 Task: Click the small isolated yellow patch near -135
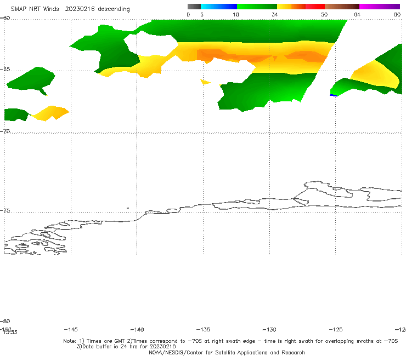coord(205,82)
